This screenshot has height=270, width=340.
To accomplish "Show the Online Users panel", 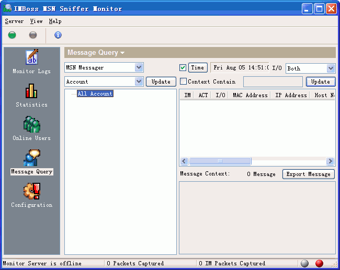I will pyautogui.click(x=32, y=128).
